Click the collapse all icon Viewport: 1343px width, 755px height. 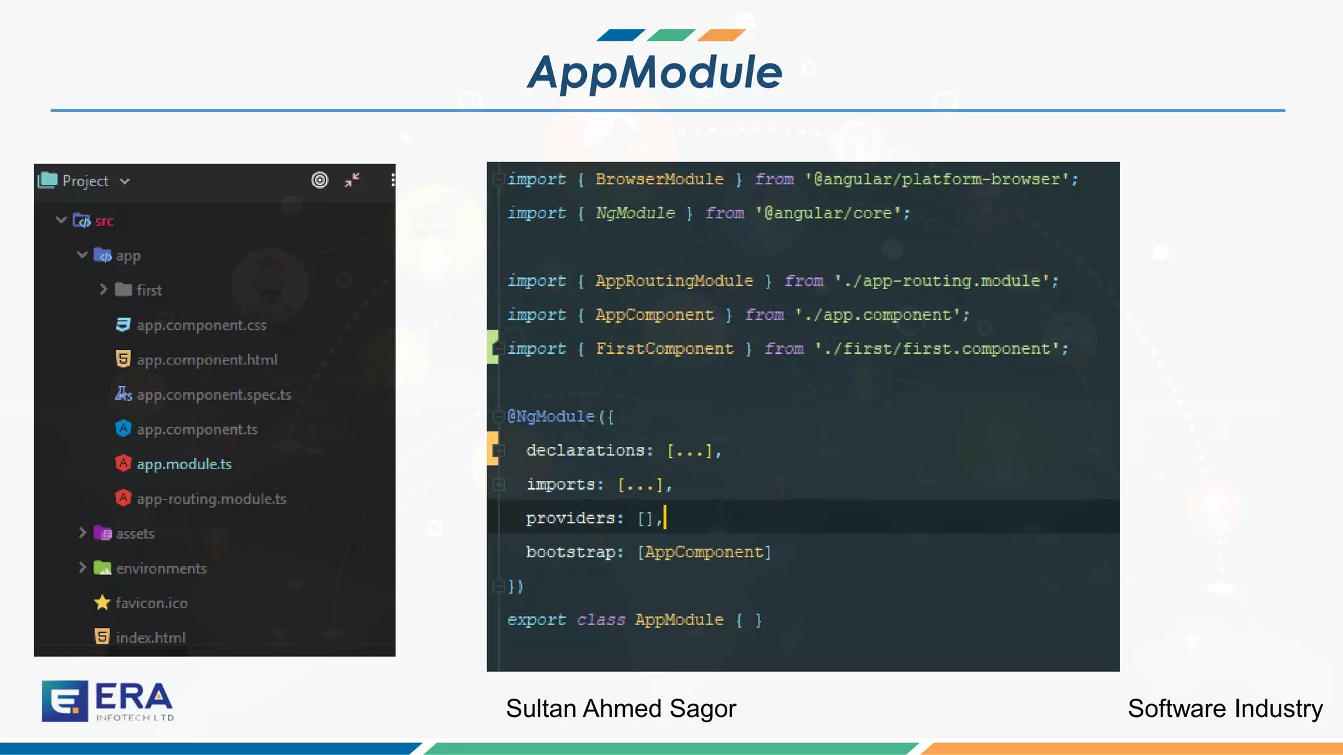coord(352,180)
